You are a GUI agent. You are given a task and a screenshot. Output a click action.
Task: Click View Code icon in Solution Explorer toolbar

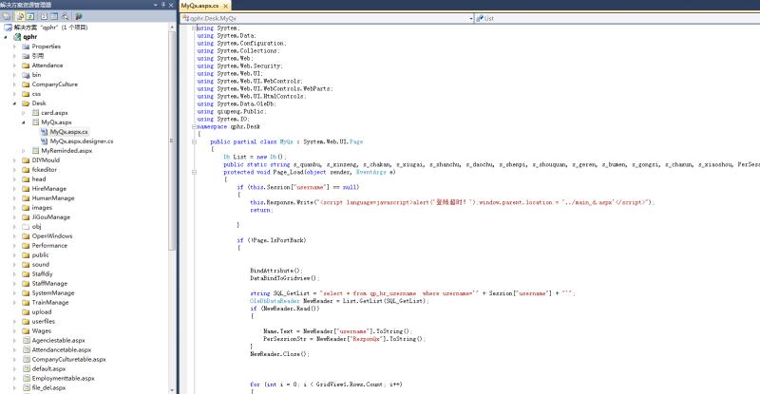click(44, 16)
